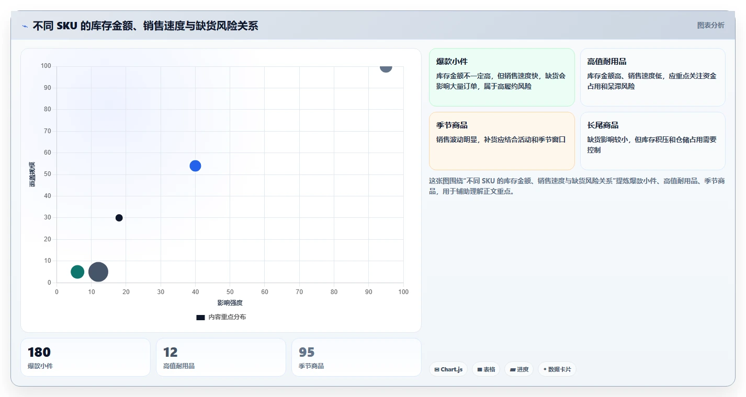746x397 pixels.
Task: Click the y-axis tick label 100
Action: click(46, 66)
